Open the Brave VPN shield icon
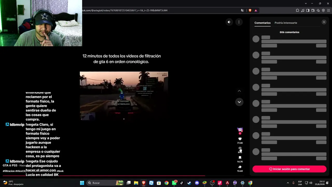This screenshot has width=332, height=187. [x=323, y=10]
